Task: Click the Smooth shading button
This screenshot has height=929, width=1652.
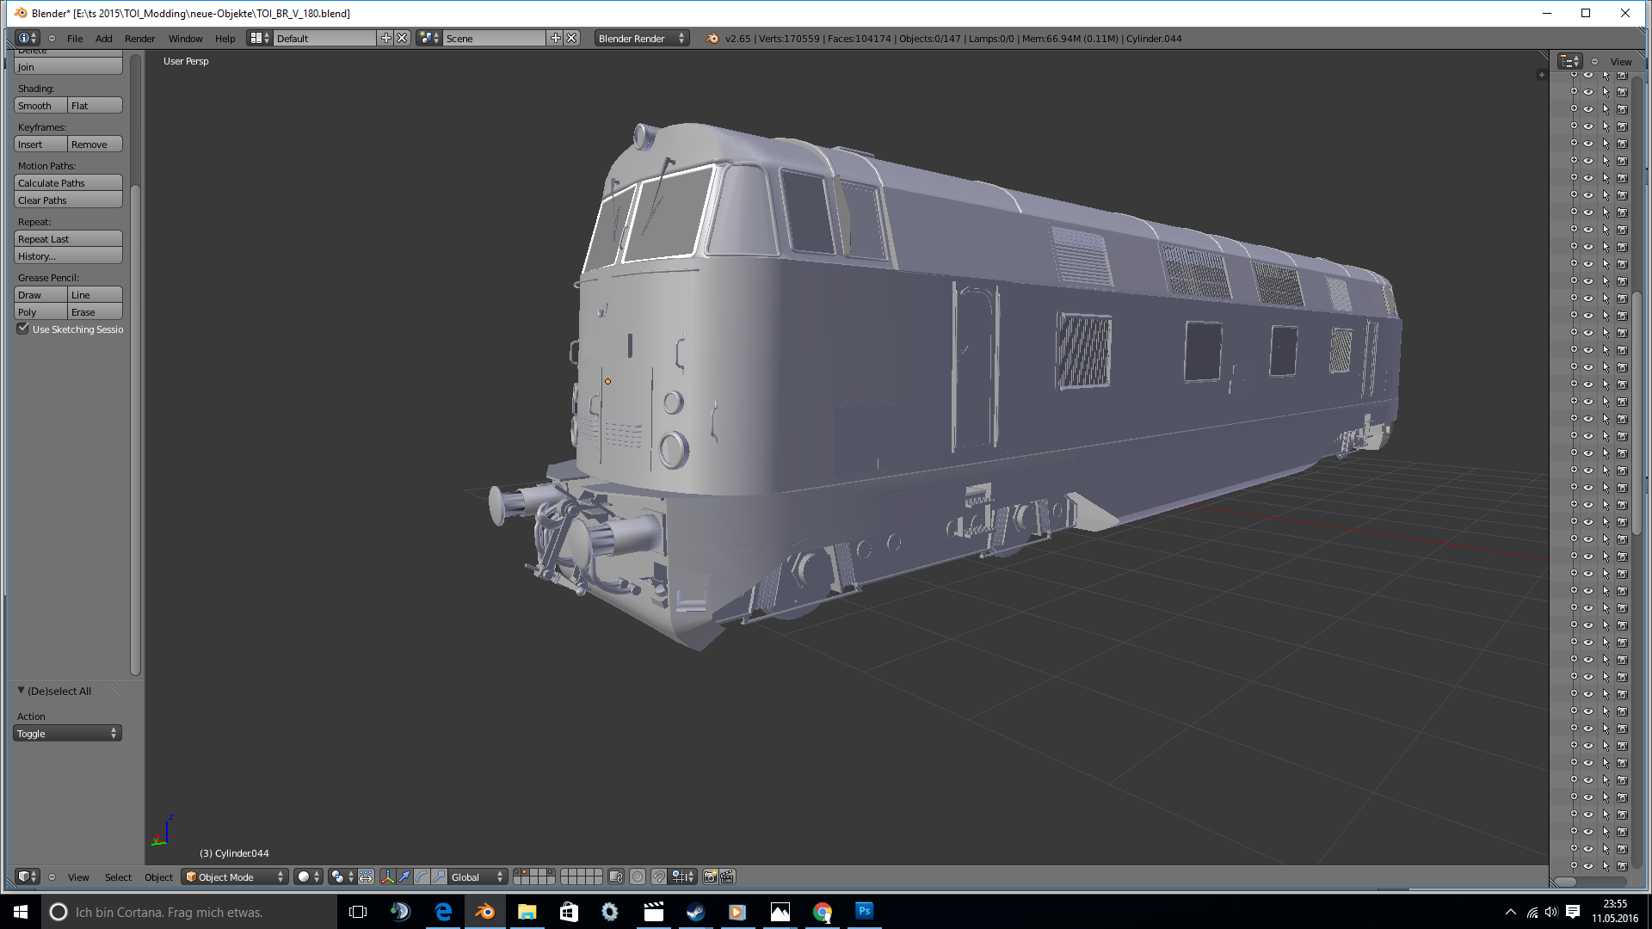Action: [x=40, y=105]
